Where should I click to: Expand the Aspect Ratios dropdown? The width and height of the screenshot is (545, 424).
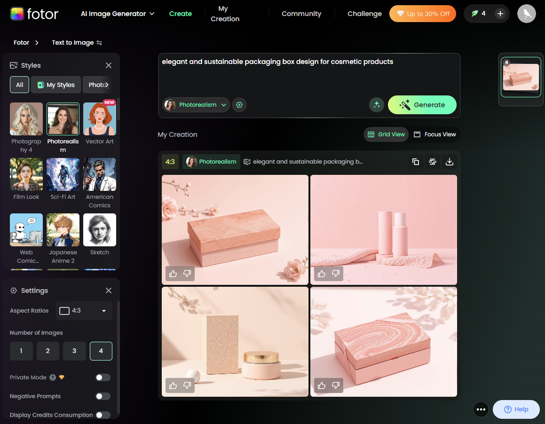pyautogui.click(x=84, y=311)
